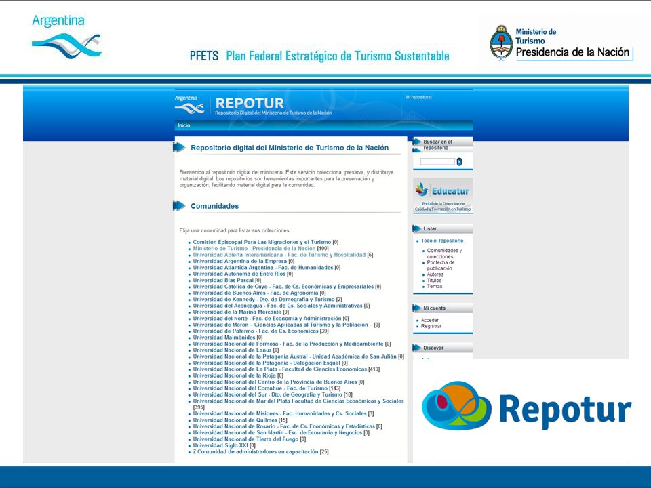This screenshot has height=488, width=651.
Task: Browse by Temas
Action: [x=435, y=286]
